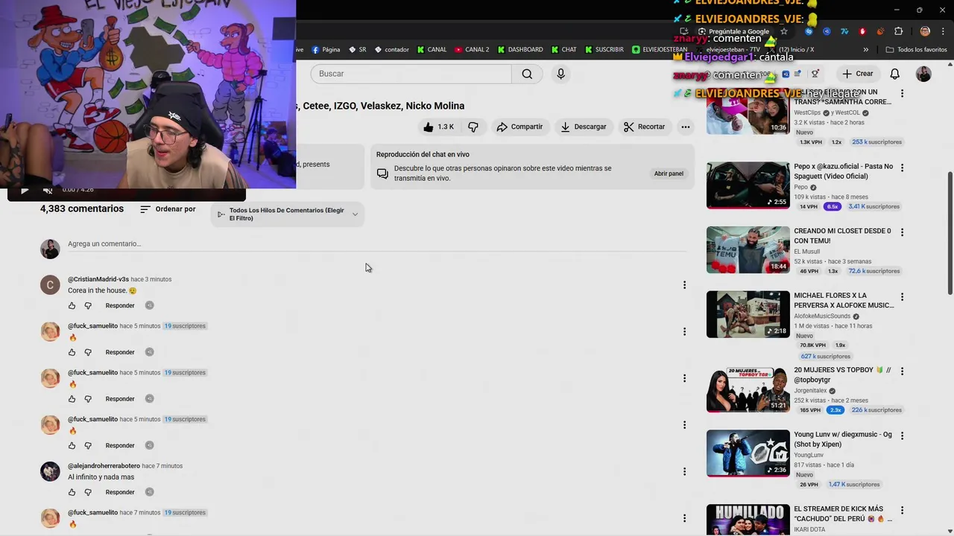This screenshot has height=536, width=954.
Task: Open the contador bookmark
Action: coord(391,50)
